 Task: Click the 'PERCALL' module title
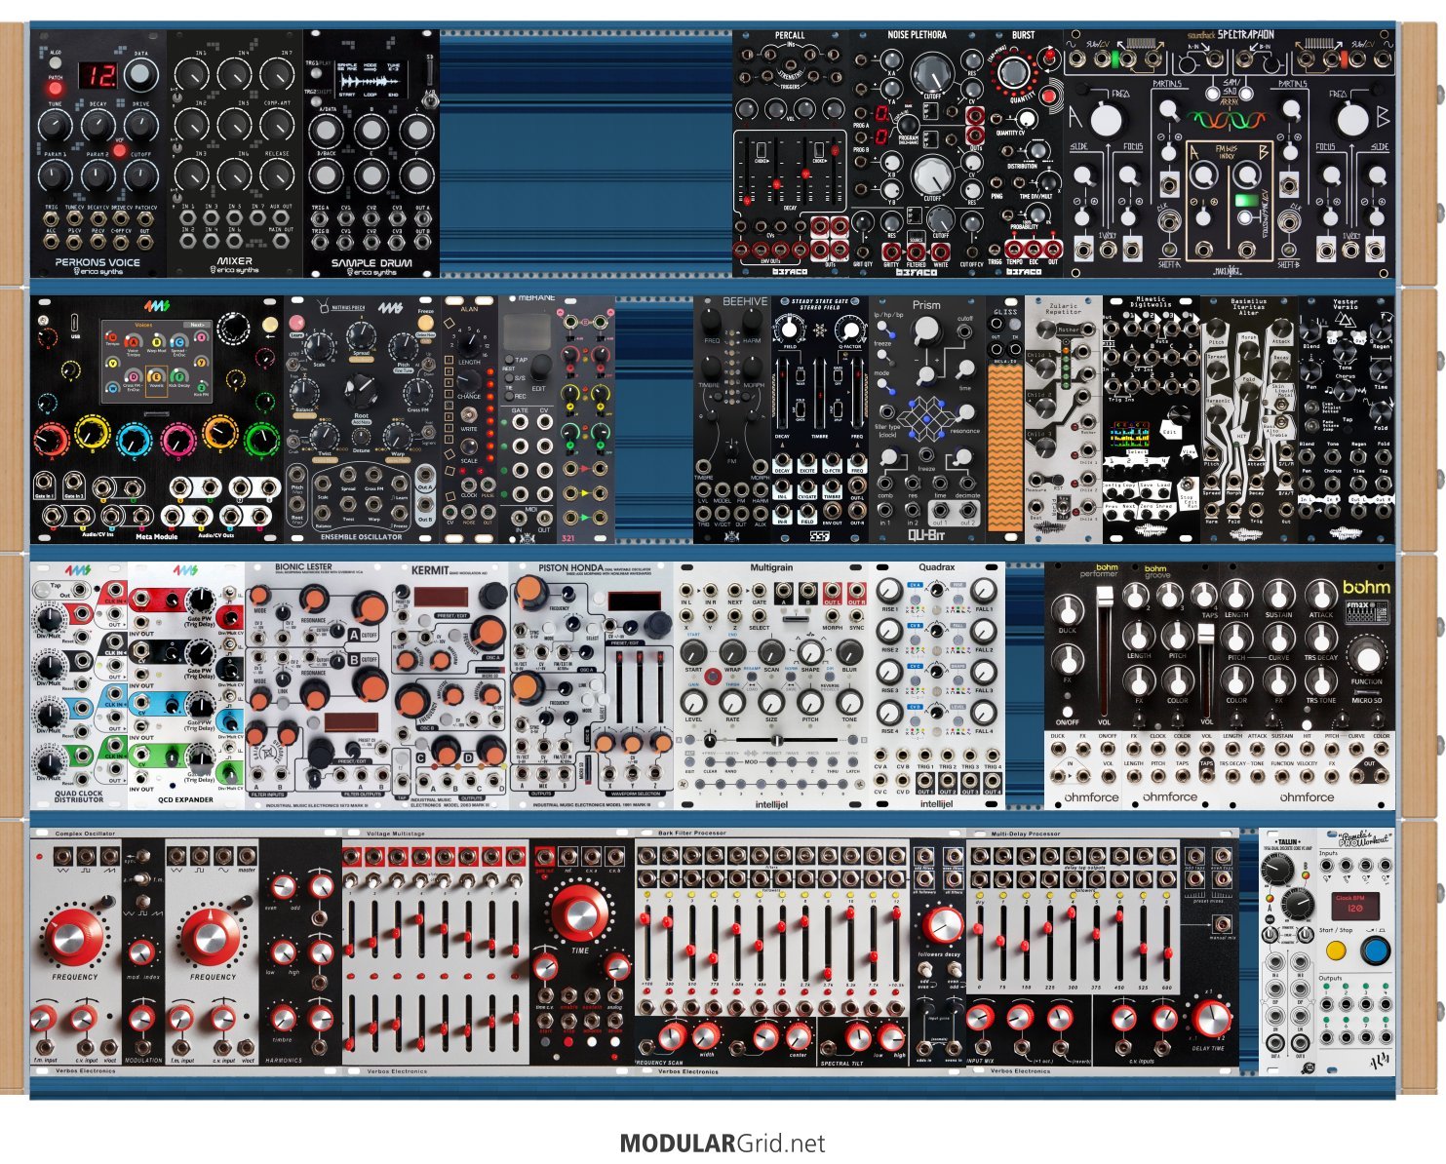(790, 35)
